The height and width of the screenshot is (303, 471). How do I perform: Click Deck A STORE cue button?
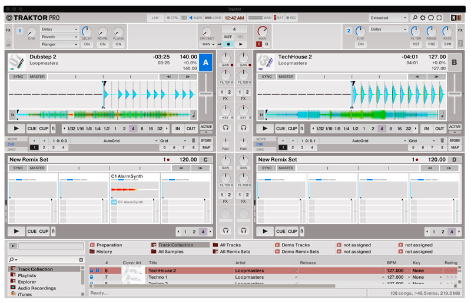pos(206,140)
